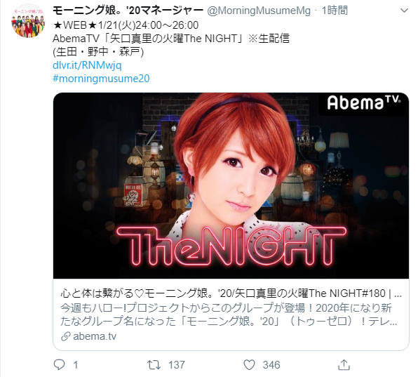418x377 pixels.
Task: Click the neon The NIGHT logo on image
Action: tap(231, 246)
